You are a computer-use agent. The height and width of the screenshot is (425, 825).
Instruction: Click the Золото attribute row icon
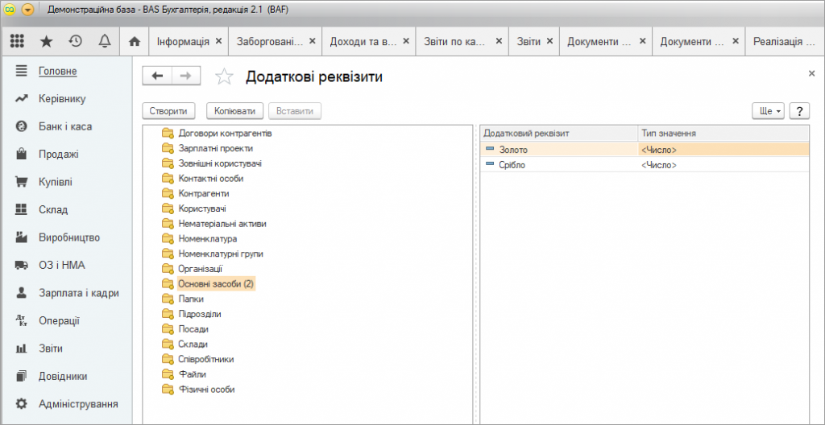coord(490,150)
